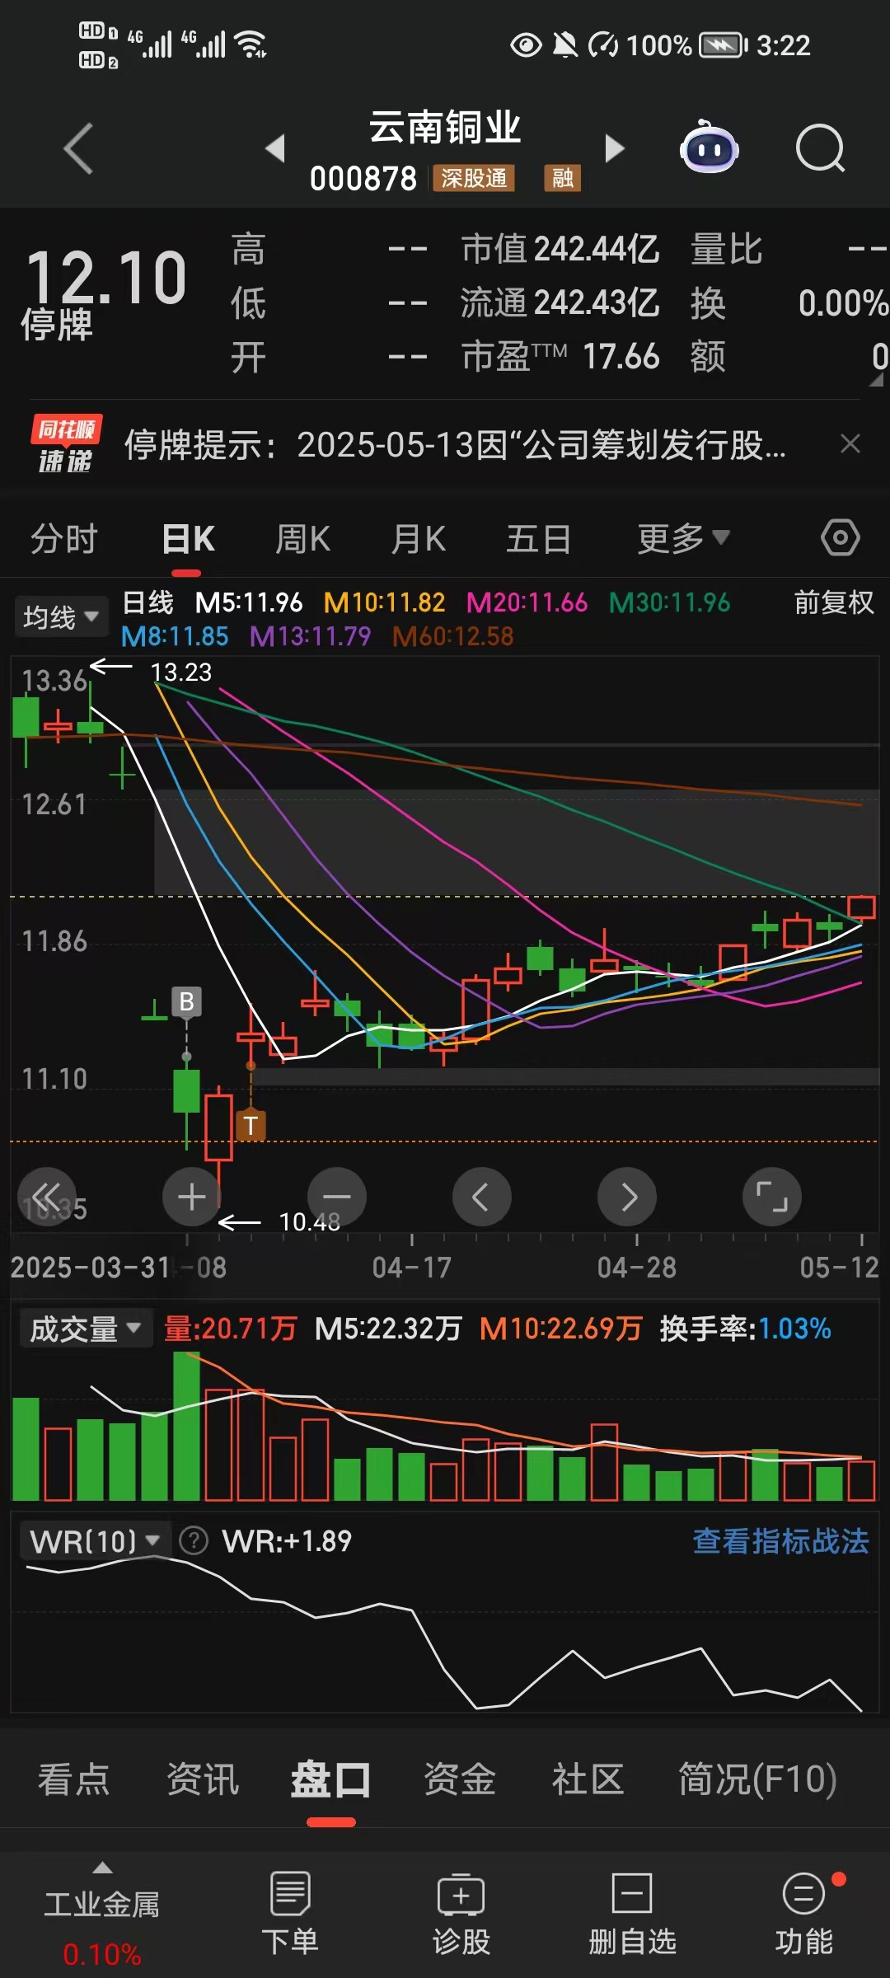
Task: Tap the M30:11.96 moving average label
Action: [x=669, y=602]
